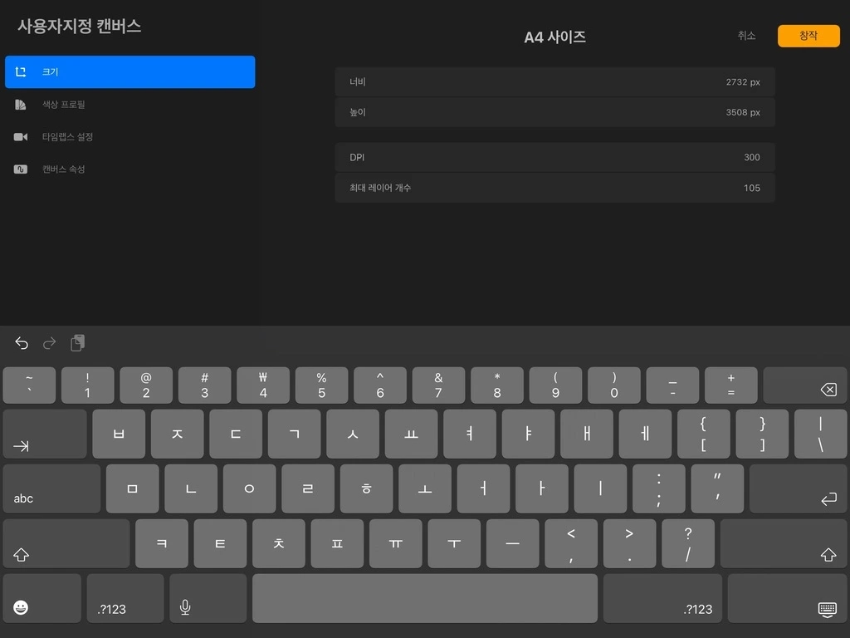Viewport: 850px width, 638px height.
Task: Tap the backspace delete key
Action: pos(805,385)
